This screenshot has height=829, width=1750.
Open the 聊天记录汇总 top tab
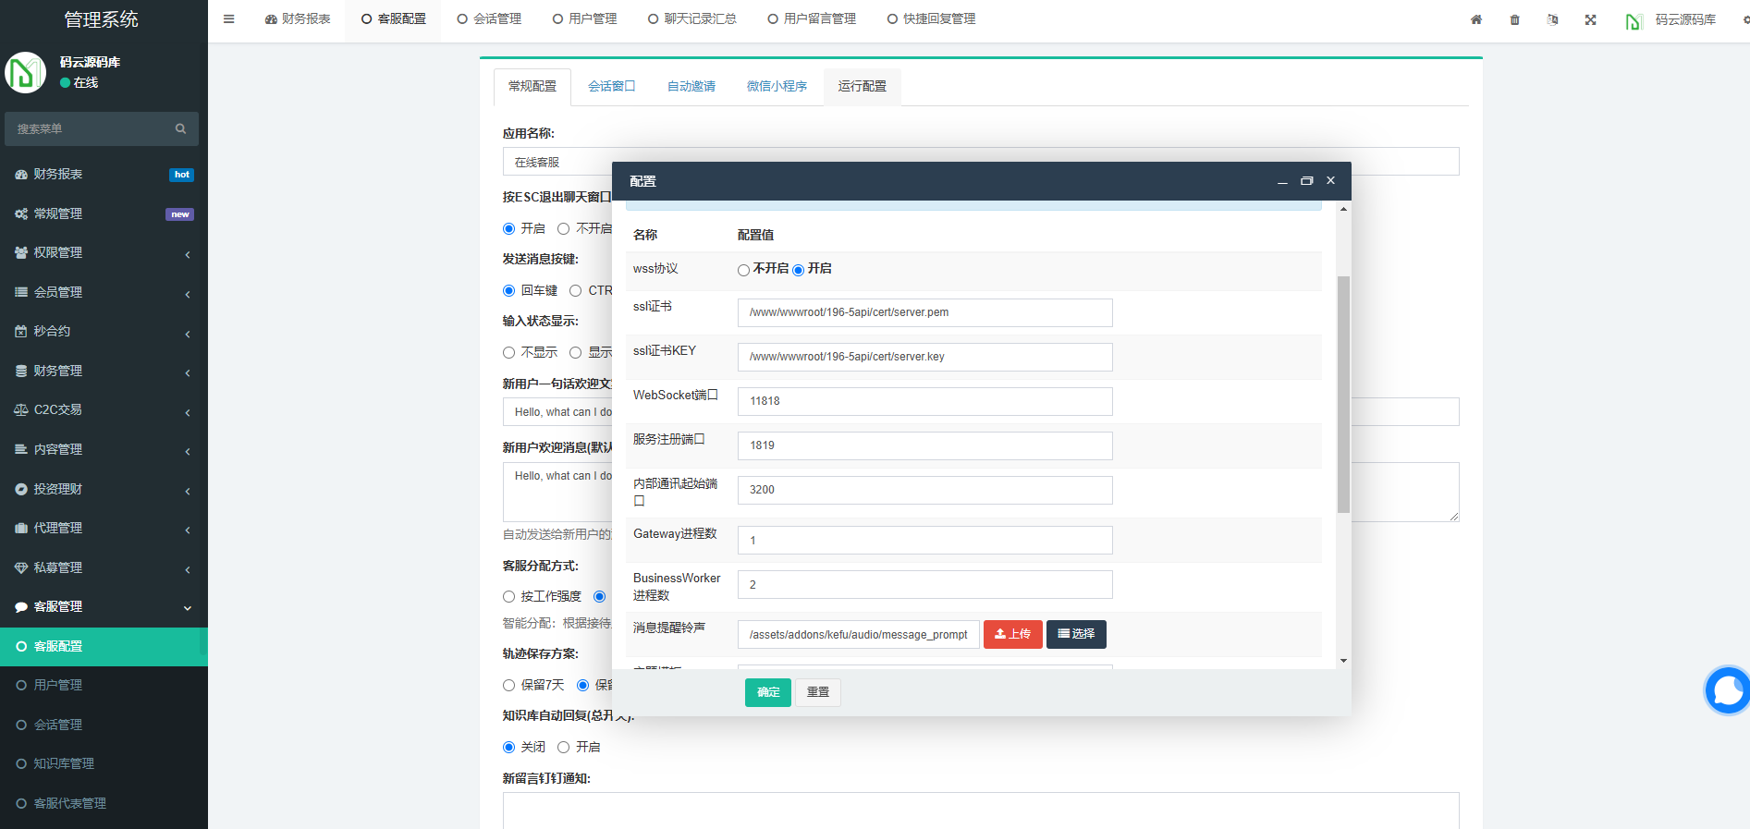click(692, 18)
